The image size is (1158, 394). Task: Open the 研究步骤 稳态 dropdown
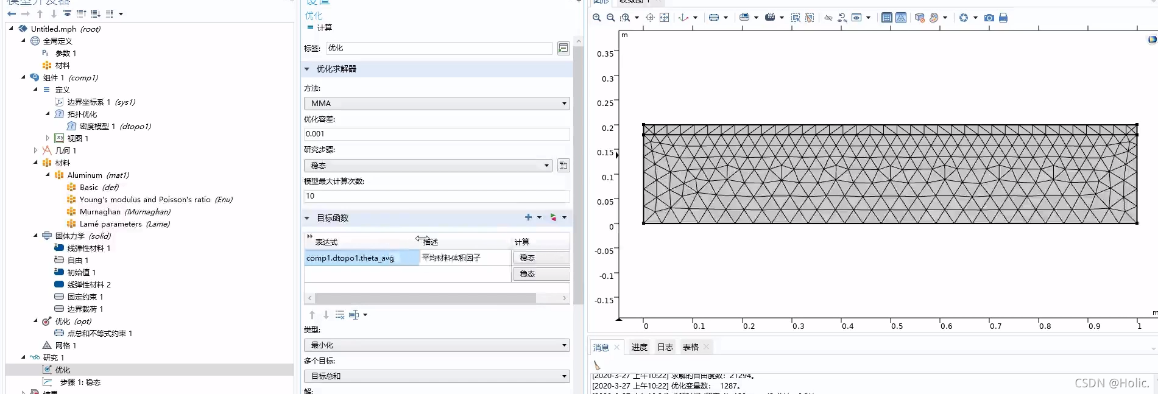tap(428, 166)
